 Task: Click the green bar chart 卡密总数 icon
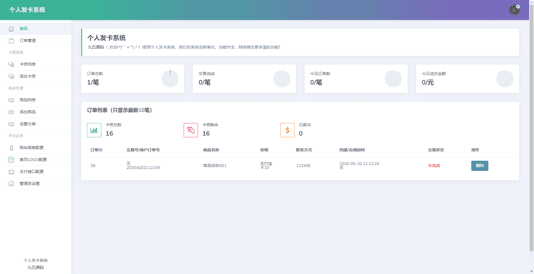coord(94,130)
